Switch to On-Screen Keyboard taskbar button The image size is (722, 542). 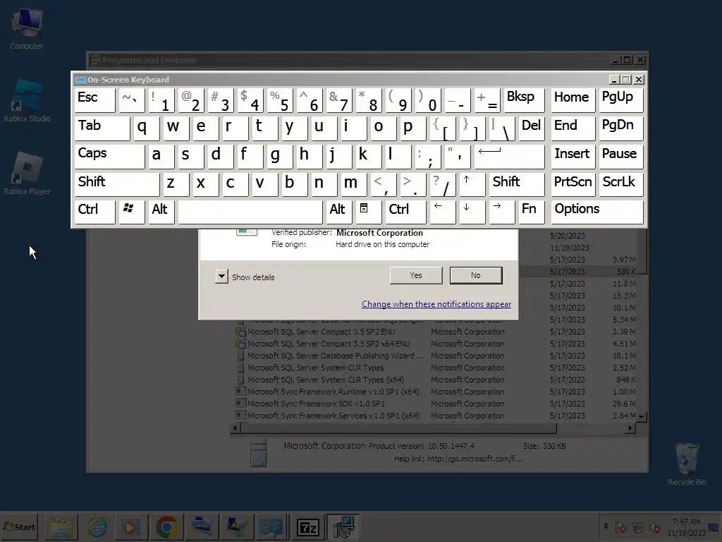pyautogui.click(x=201, y=526)
